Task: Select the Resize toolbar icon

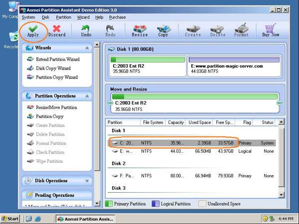Action: coord(140,28)
